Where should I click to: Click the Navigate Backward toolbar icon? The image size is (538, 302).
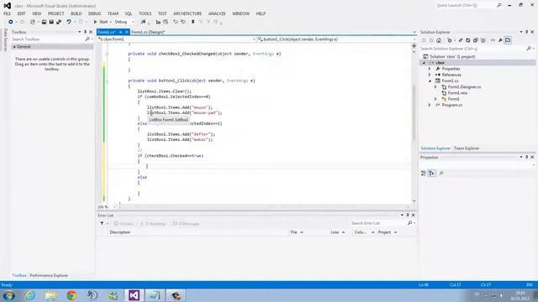pos(11,22)
